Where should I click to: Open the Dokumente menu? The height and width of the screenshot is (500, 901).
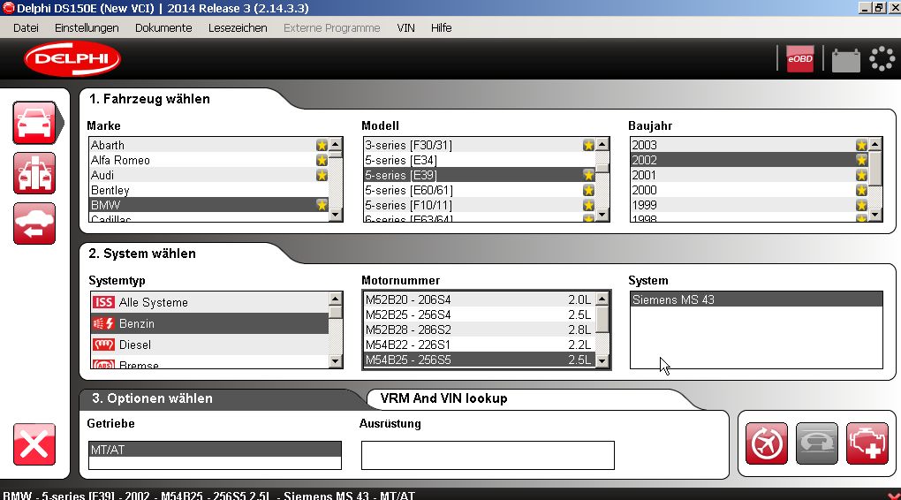tap(163, 27)
